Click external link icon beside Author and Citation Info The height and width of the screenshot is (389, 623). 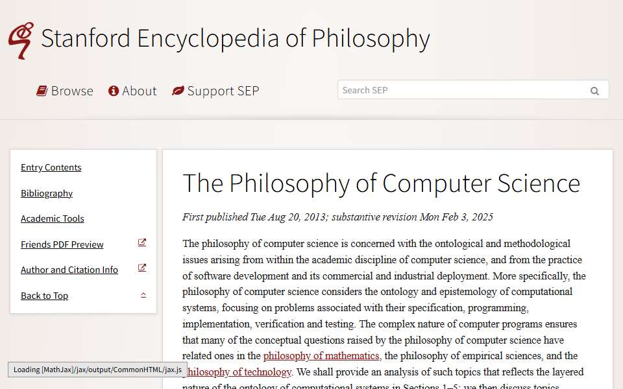click(x=142, y=268)
